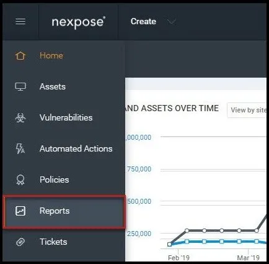Image resolution: width=269 pixels, height=264 pixels.
Task: Select Reports in the sidebar
Action: tap(64, 211)
